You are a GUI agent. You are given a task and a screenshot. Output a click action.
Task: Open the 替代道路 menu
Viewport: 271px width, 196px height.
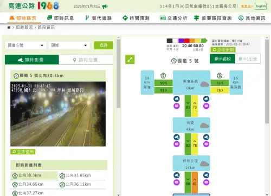[x=99, y=18]
